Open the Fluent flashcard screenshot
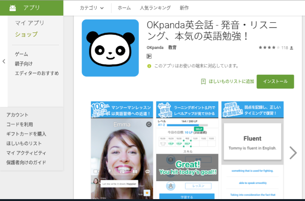 pos(253,150)
